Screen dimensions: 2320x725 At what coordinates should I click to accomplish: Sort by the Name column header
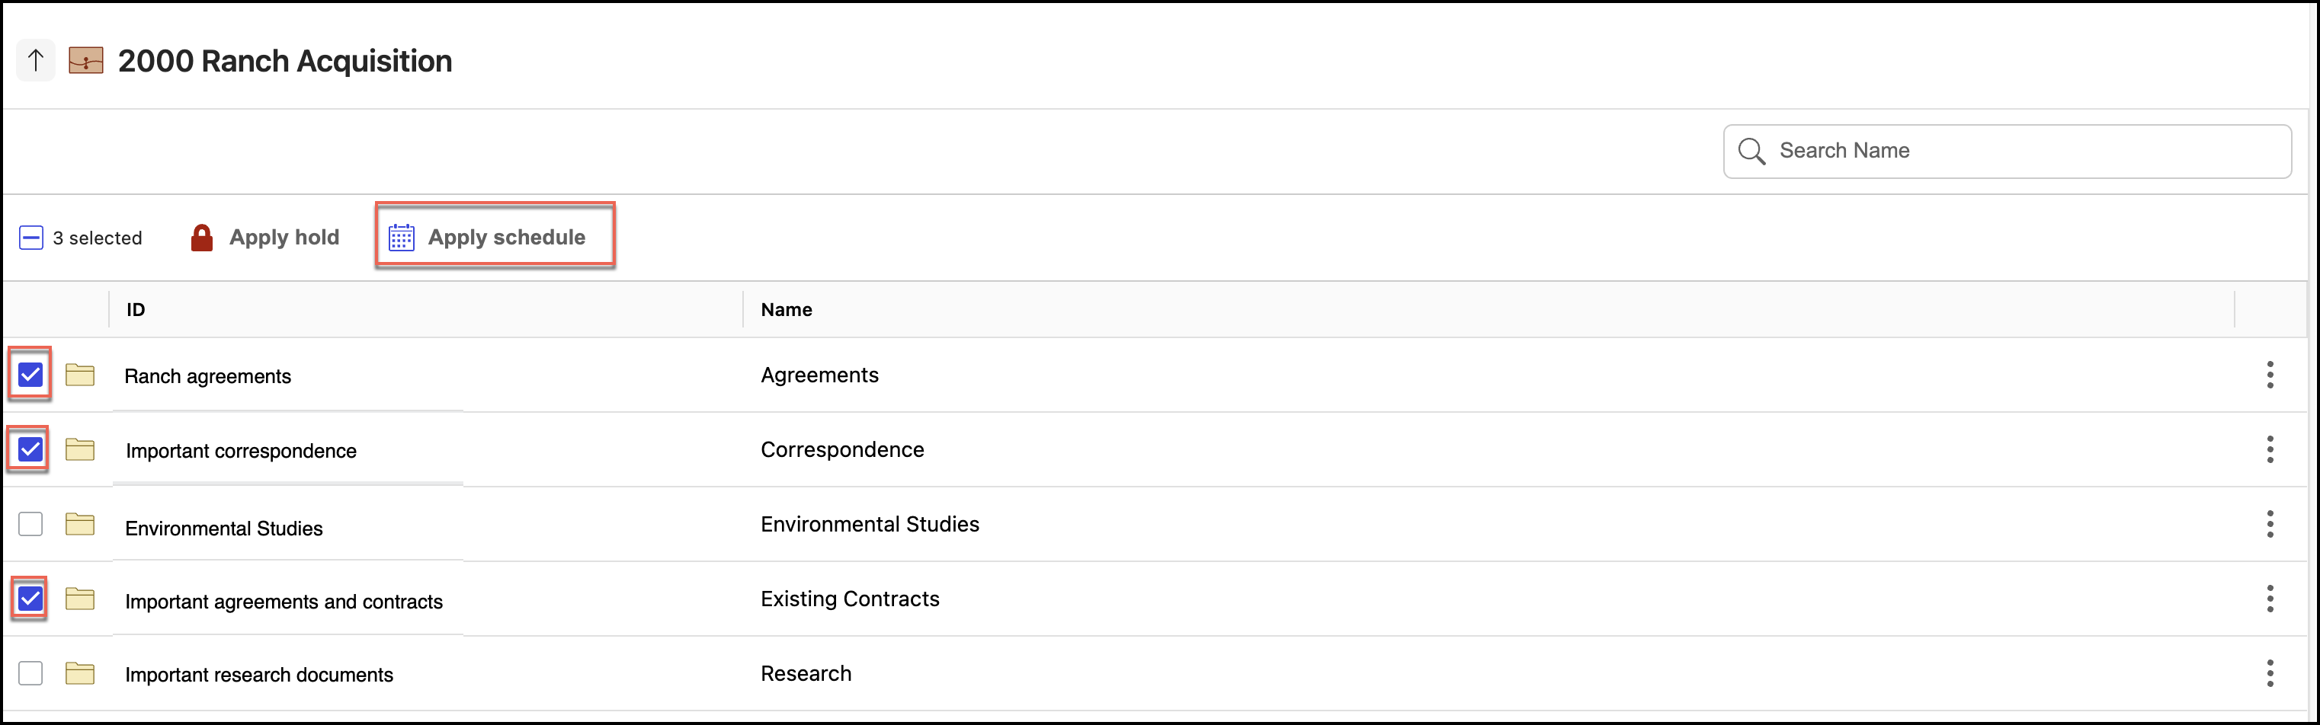(787, 309)
